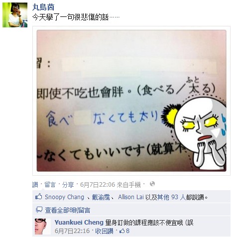Toggle 收回讚 to unlike the comment
Image resolution: width=243 pixels, height=237 pixels.
tap(104, 231)
